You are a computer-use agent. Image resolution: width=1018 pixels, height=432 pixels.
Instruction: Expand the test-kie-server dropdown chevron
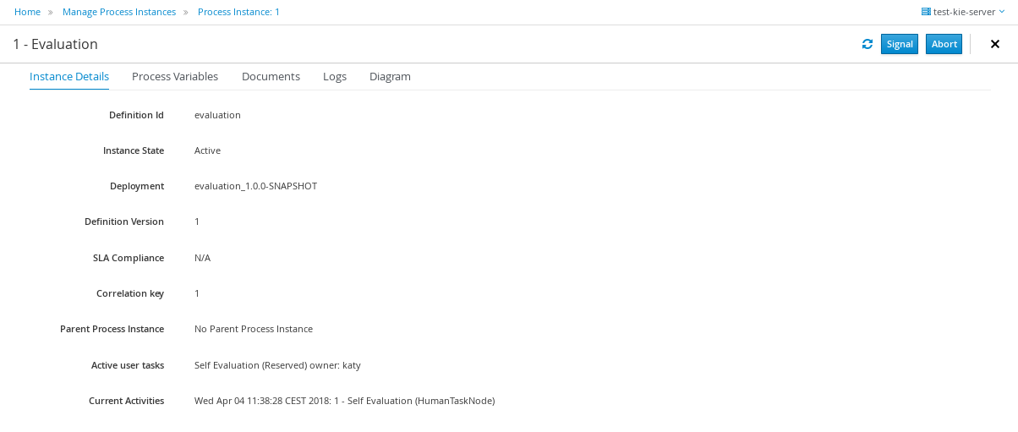(x=1002, y=12)
